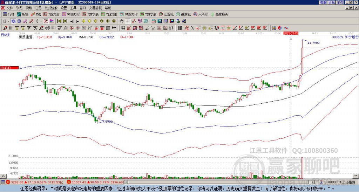Screen dimensions: 359x192
Task: Move right black arrow icon
Action: [x=77, y=21]
